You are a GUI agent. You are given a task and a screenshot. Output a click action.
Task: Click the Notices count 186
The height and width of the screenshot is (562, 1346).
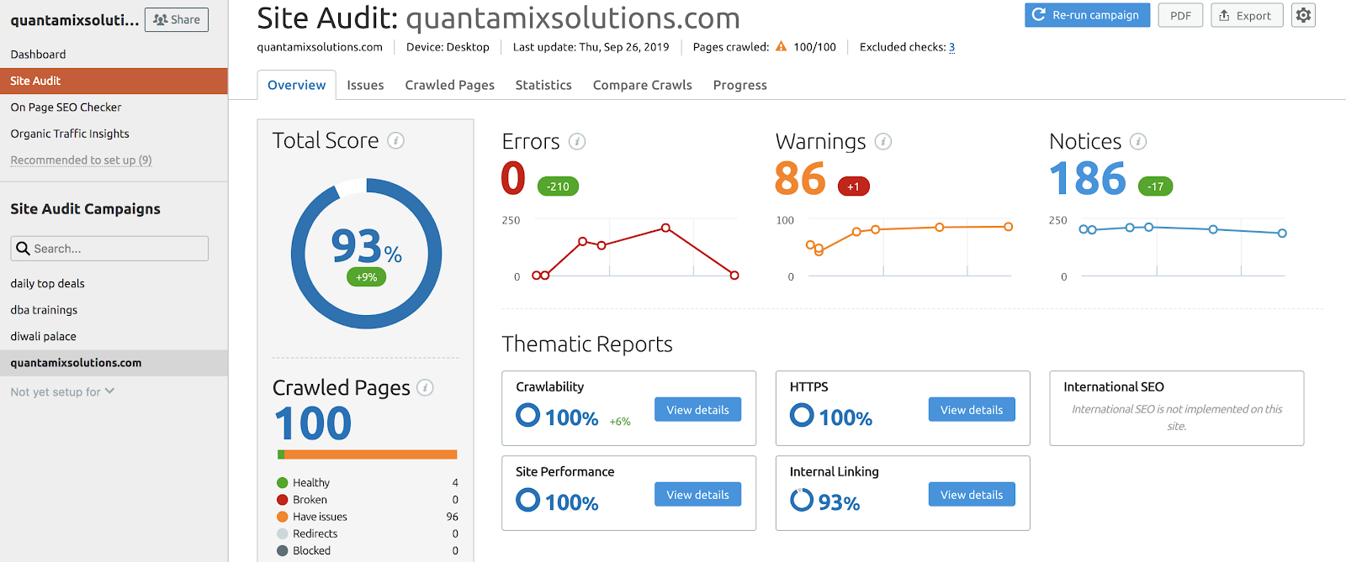pos(1088,178)
